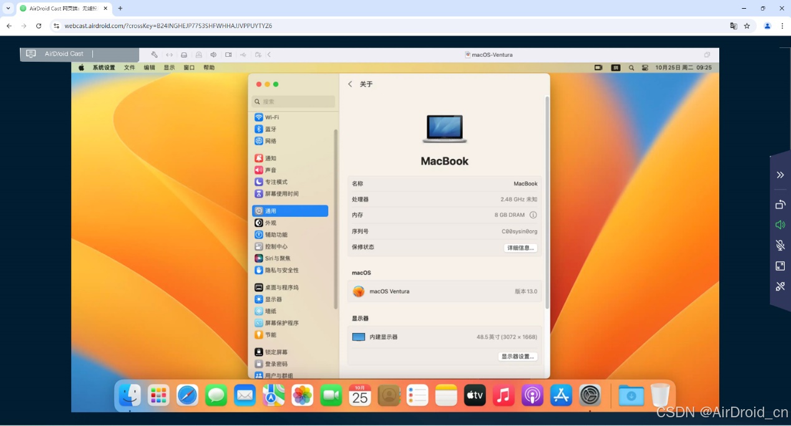Click the browser address bar URL

[x=168, y=26]
